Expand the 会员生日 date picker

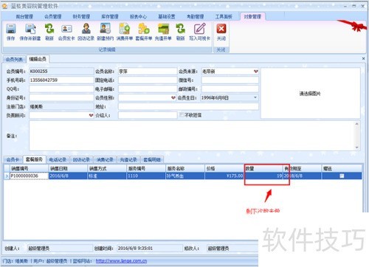[255, 97]
